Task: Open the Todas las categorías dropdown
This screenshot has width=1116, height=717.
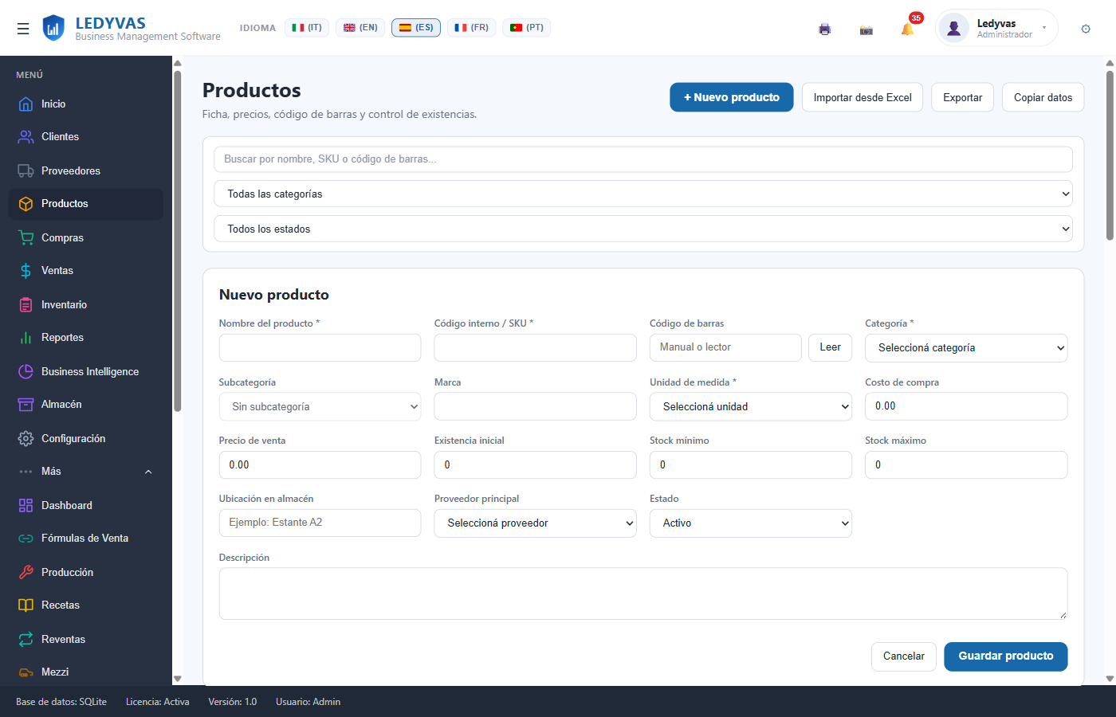Action: [643, 194]
